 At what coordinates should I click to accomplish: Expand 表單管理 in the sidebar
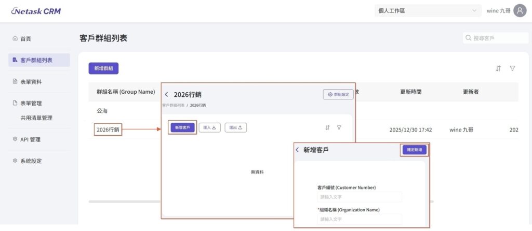point(31,104)
